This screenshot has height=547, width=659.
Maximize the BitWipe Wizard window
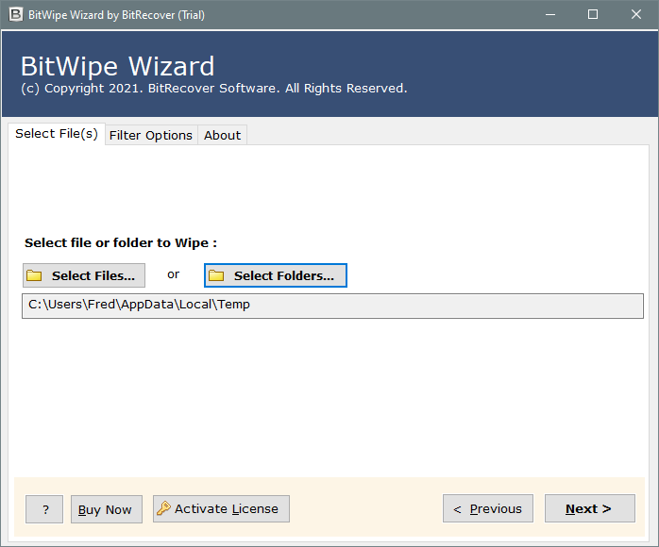[x=593, y=15]
